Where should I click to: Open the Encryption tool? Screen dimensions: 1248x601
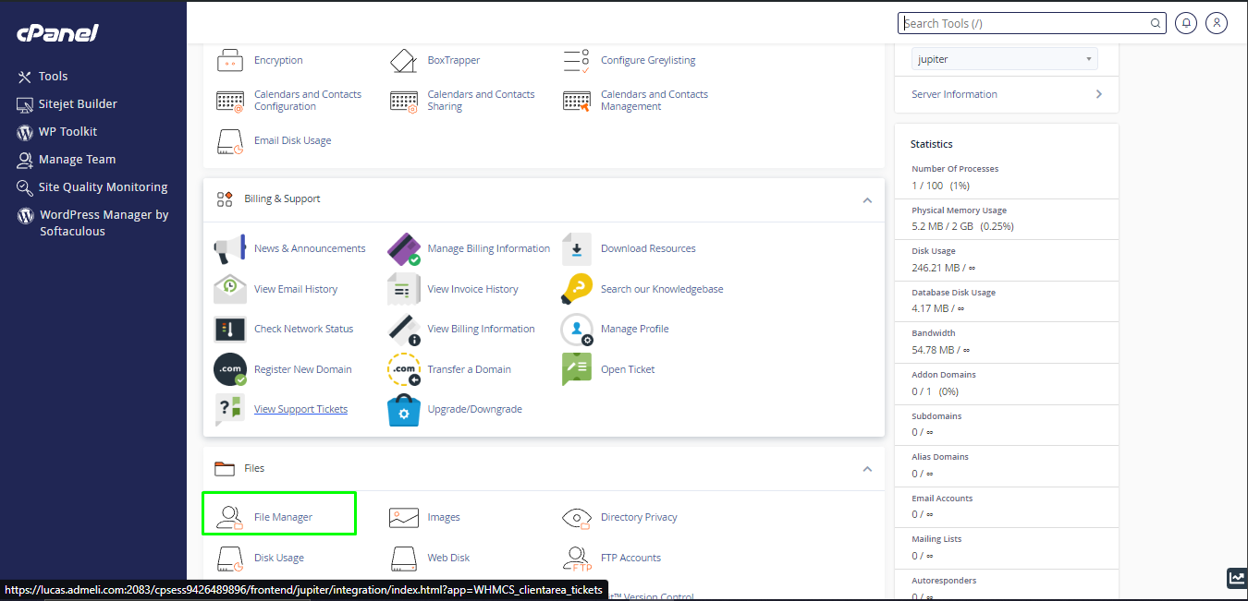point(277,60)
